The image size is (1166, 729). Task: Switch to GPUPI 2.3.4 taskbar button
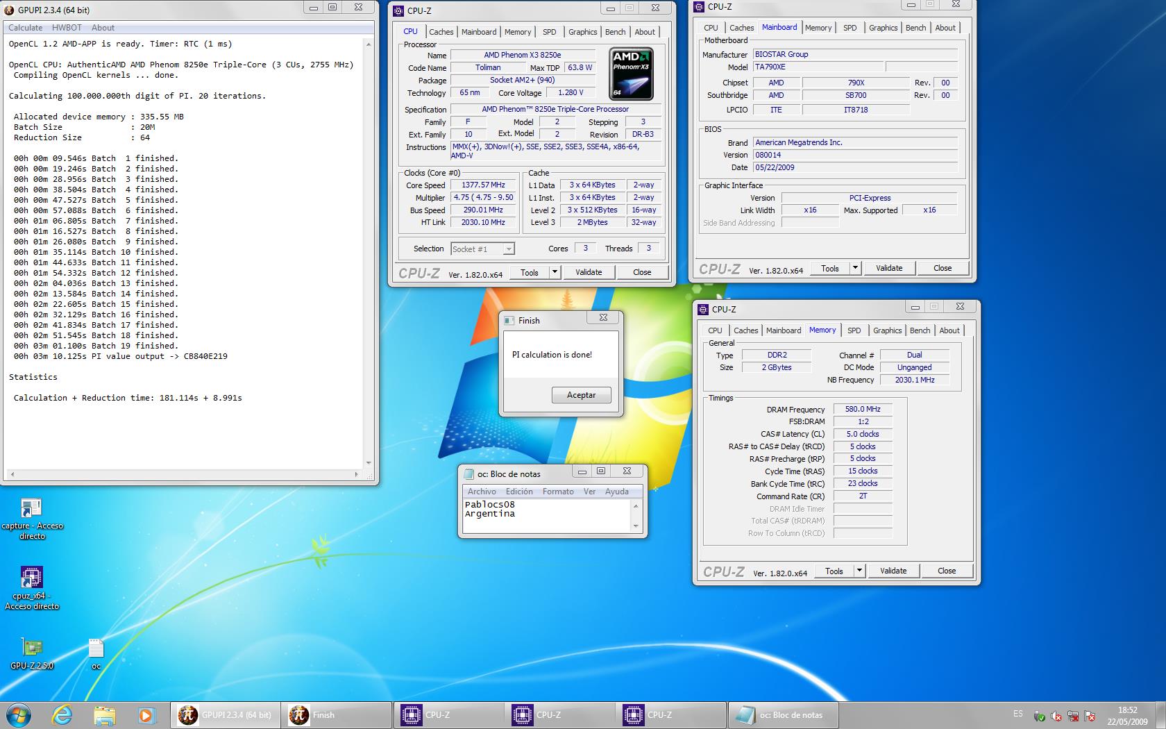pos(226,714)
